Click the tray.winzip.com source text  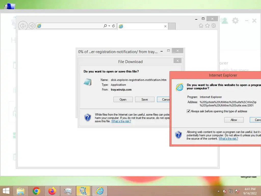121,90
